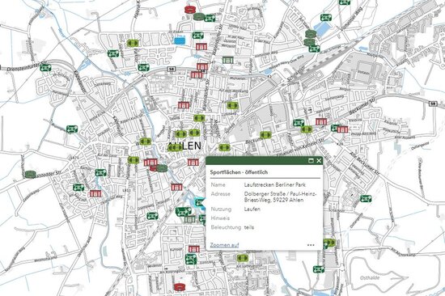Screen dimensions: 445x296
Task: Click the light green pitch marker south of Beckumer Str.
Action: [x=265, y=135]
